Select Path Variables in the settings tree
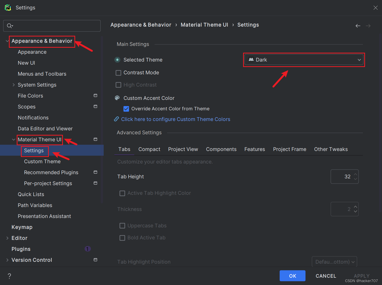The width and height of the screenshot is (382, 285). (35, 205)
